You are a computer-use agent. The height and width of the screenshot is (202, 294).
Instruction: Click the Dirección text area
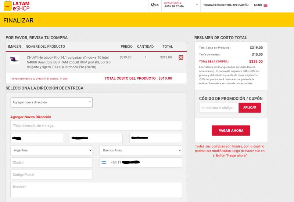click(96, 190)
